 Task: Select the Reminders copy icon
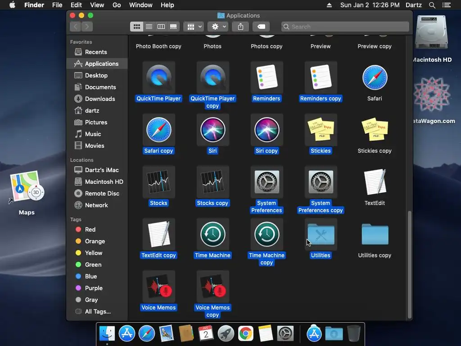click(x=321, y=77)
